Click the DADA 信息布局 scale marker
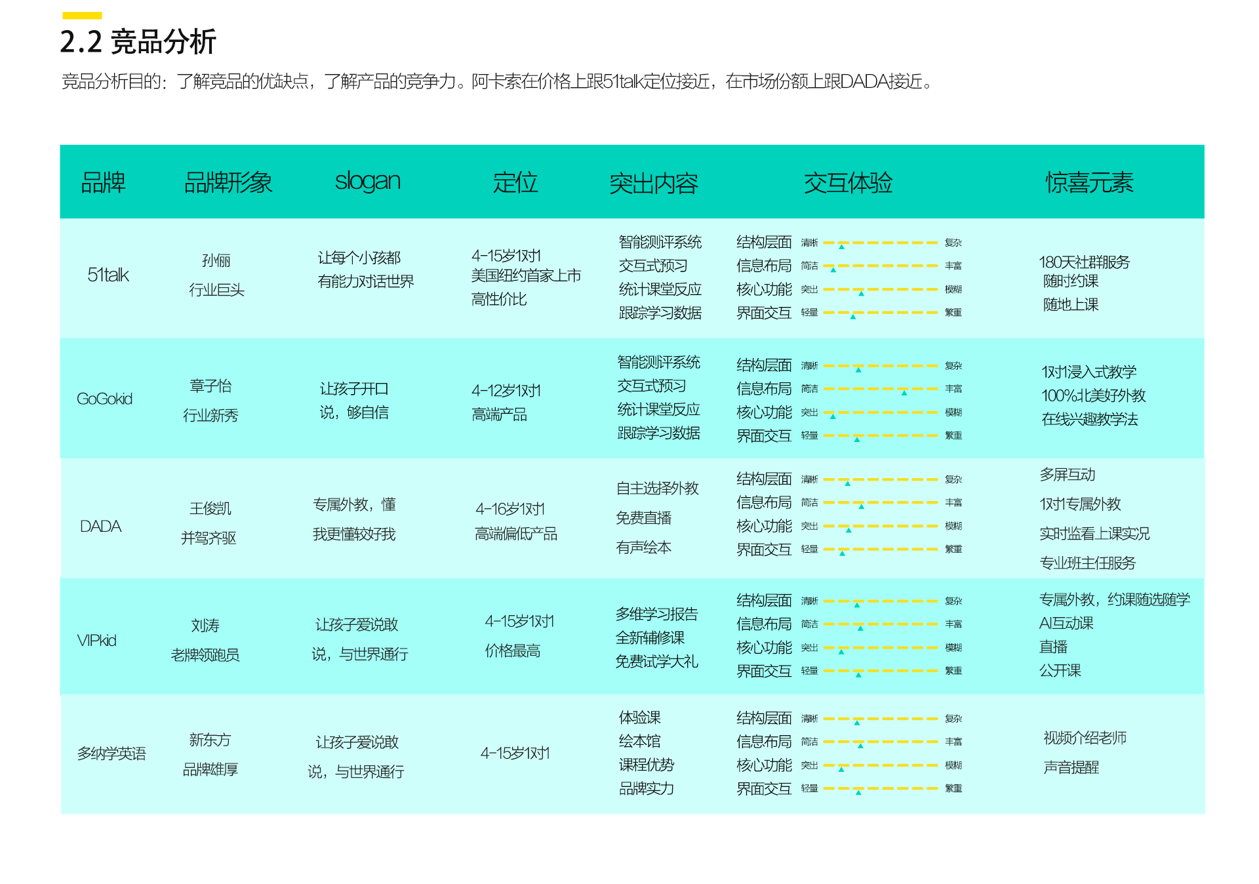 (x=861, y=506)
